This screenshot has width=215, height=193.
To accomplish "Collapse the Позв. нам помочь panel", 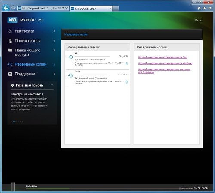I will click(52, 85).
